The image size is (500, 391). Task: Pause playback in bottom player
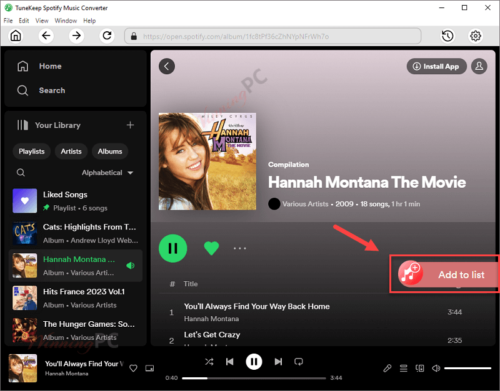254,362
